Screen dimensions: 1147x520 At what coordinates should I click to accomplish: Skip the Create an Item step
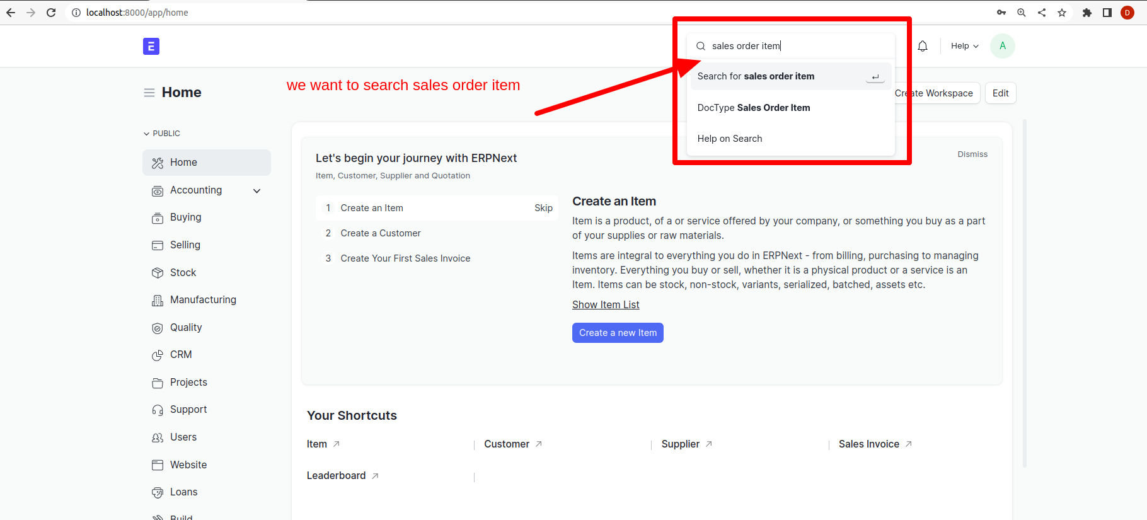[543, 208]
